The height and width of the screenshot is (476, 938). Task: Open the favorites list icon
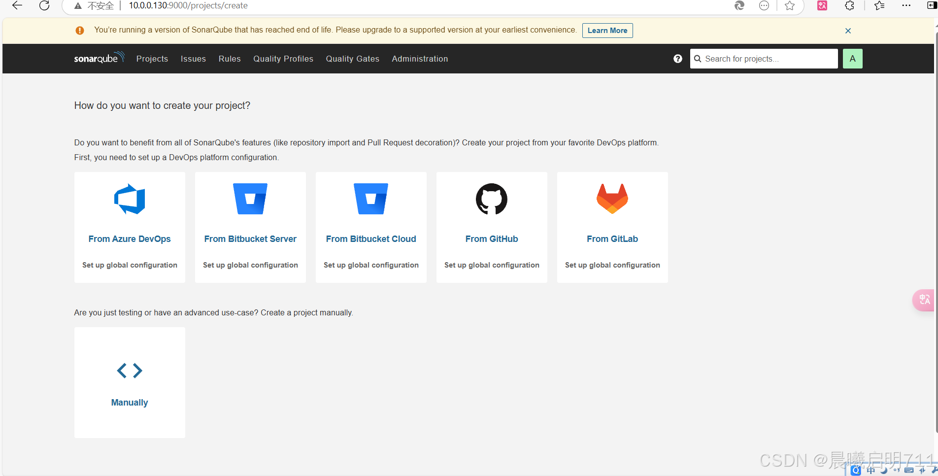coord(879,5)
